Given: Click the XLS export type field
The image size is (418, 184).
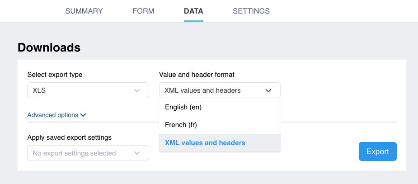Looking at the screenshot, I should click(81, 90).
